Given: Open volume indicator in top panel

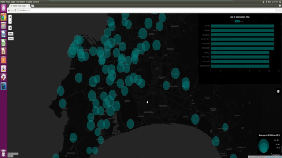Looking at the screenshot, I should [269, 2].
